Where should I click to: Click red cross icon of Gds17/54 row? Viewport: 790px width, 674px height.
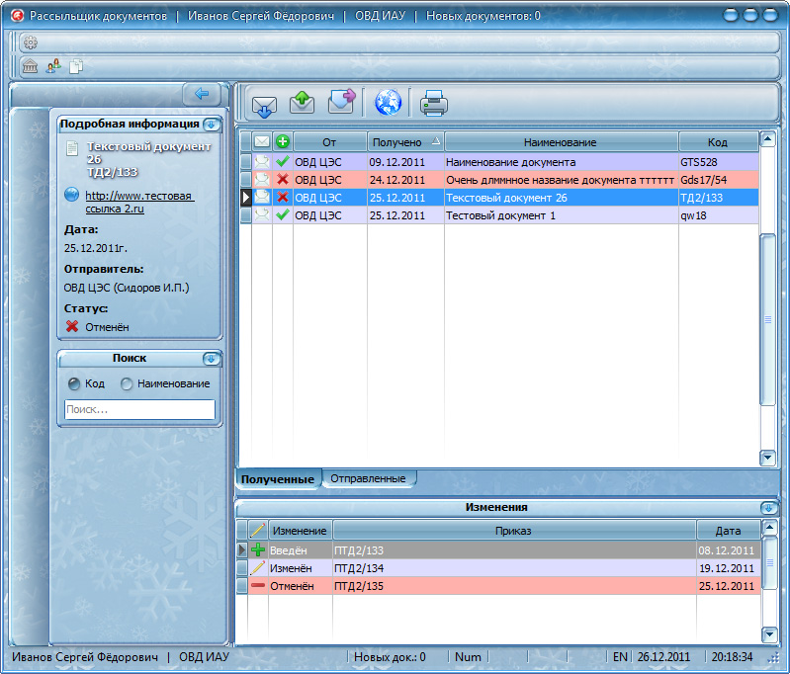[283, 179]
